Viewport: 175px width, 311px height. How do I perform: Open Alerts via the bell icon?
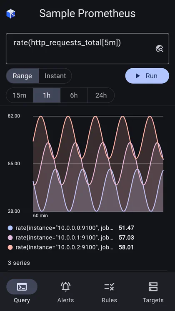pos(66,287)
